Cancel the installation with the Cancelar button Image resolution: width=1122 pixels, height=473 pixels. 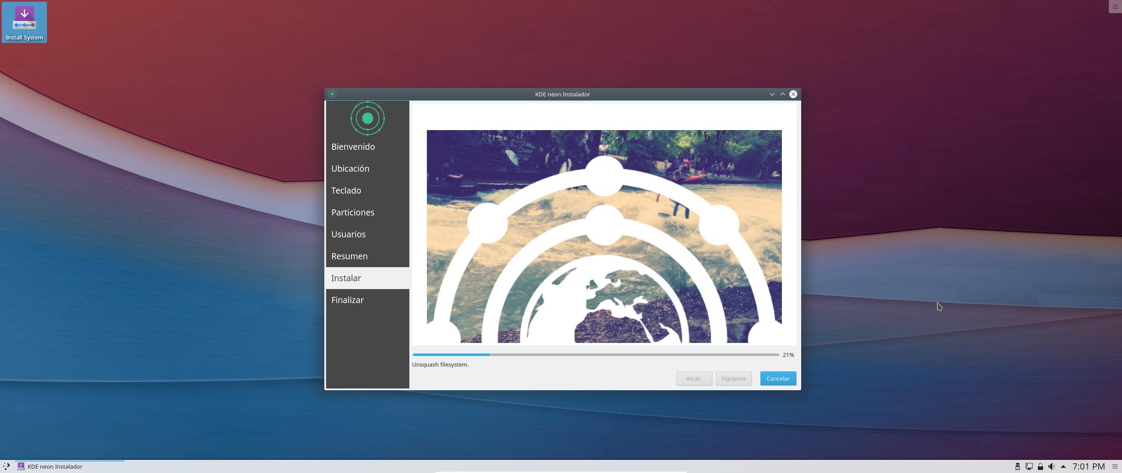click(777, 378)
